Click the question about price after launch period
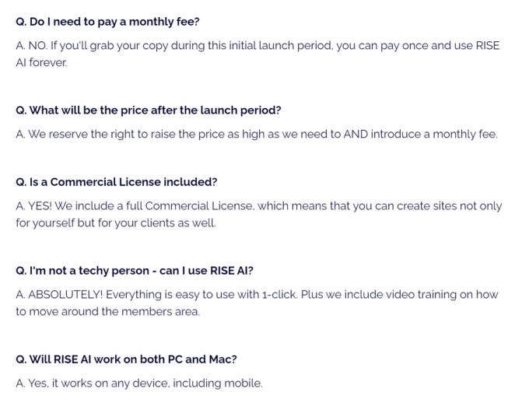Viewport: 529px width, 403px height. (x=149, y=110)
